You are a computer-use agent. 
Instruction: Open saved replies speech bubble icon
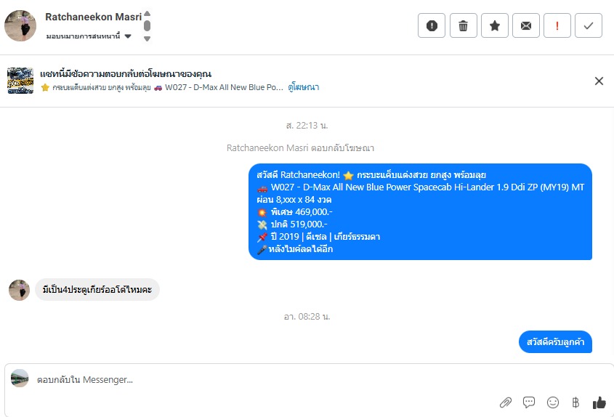529,402
